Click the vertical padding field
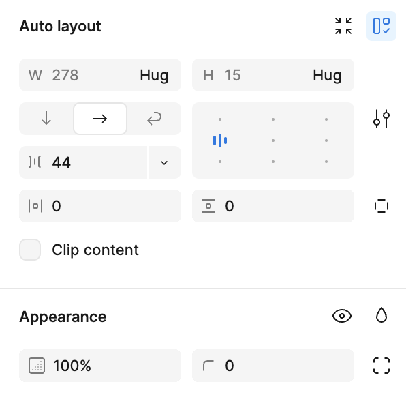Viewport: 406px width, 397px height. point(273,206)
